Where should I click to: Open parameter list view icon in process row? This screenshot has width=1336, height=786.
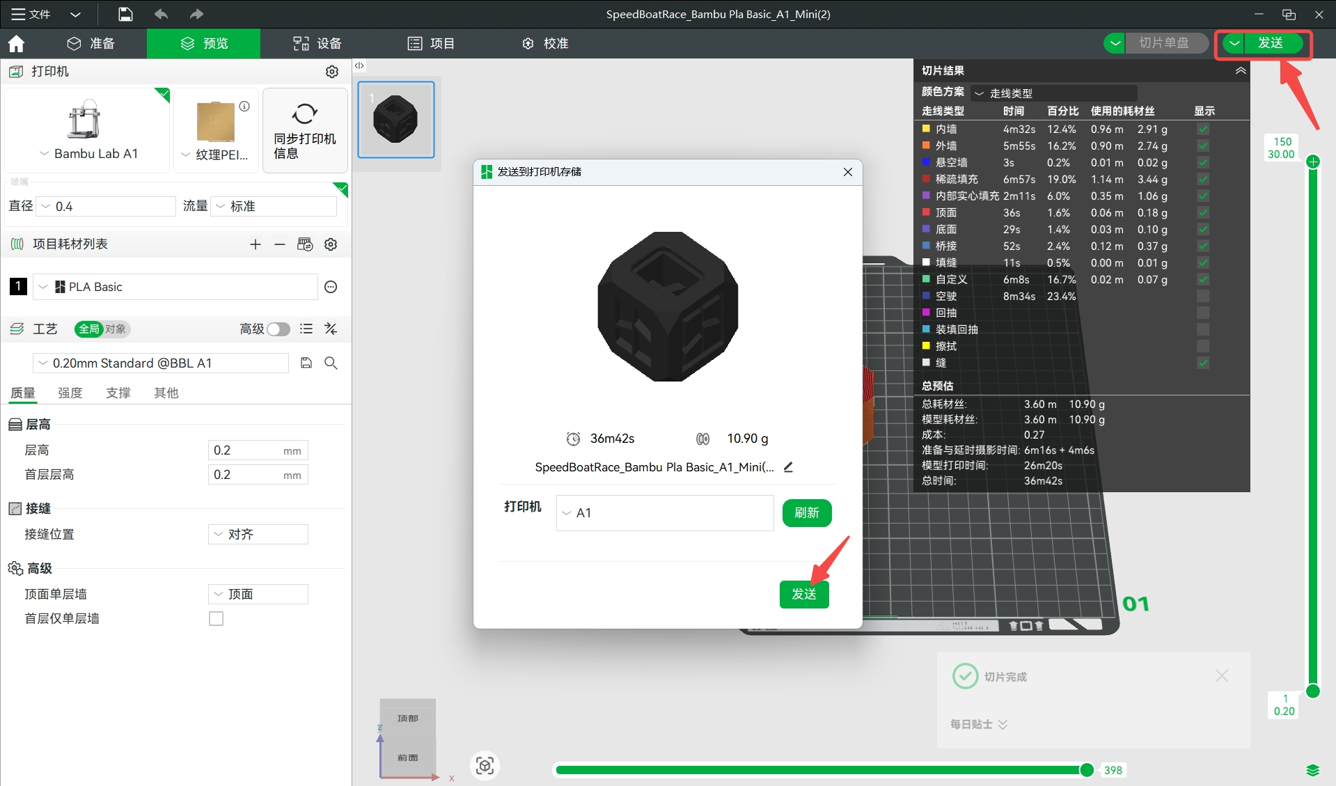(306, 329)
